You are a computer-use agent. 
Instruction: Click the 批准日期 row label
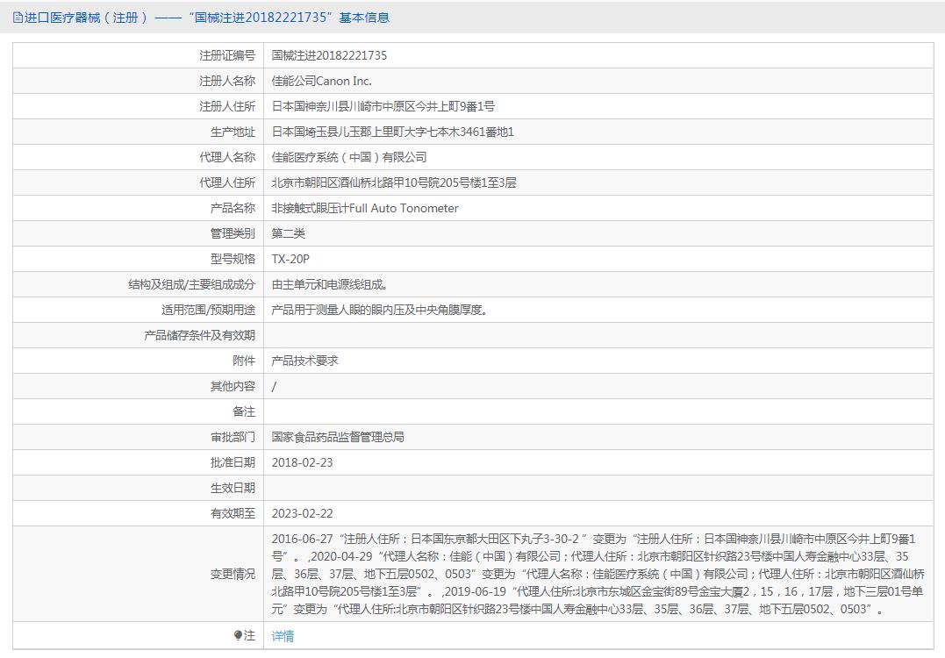point(233,462)
